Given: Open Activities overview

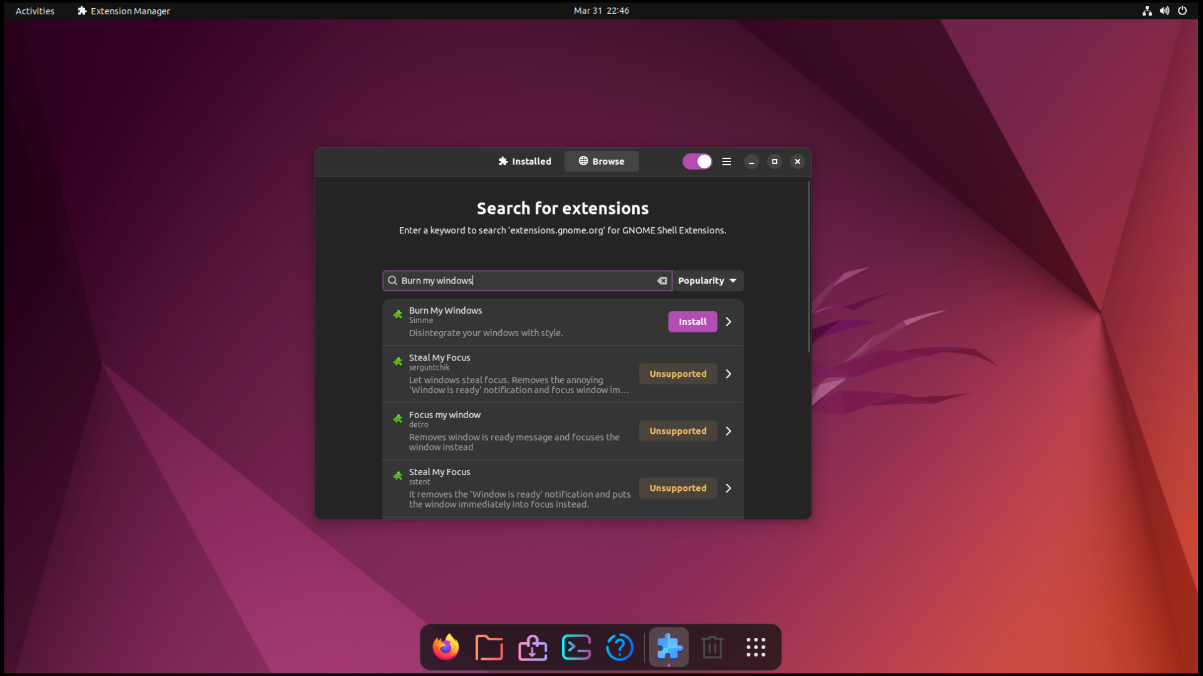Looking at the screenshot, I should tap(35, 11).
